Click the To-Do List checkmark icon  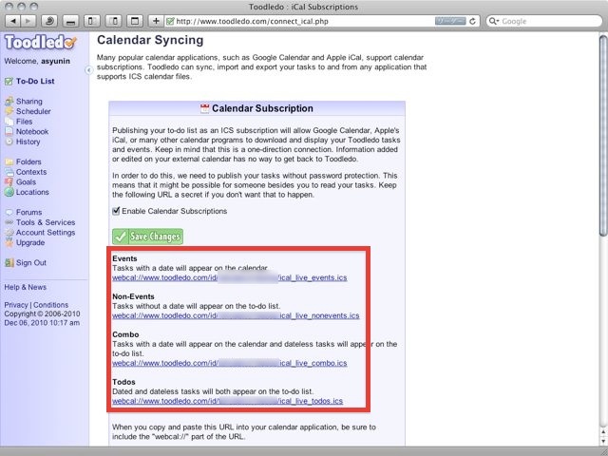(x=9, y=82)
